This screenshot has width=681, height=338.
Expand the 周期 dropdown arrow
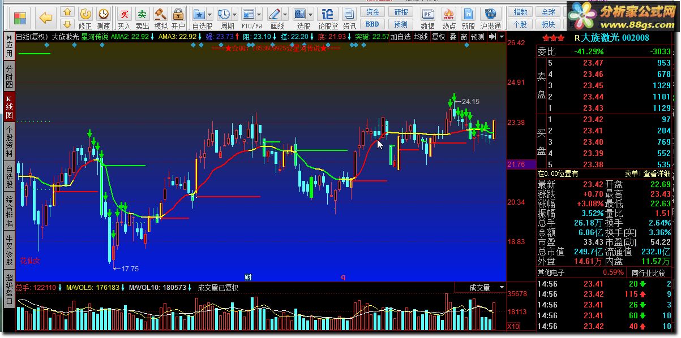point(235,14)
